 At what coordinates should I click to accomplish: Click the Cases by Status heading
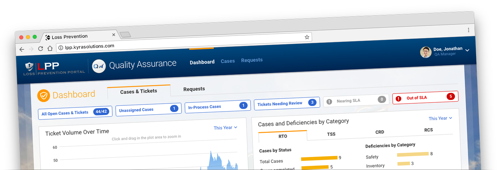(x=275, y=150)
